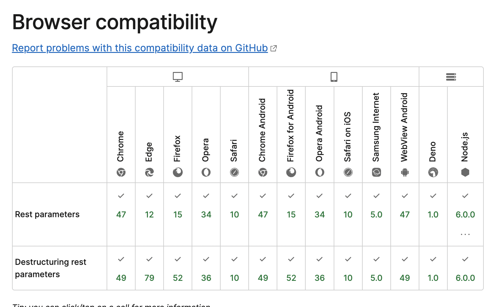Image resolution: width=501 pixels, height=307 pixels.
Task: Select the Deno runtime icon
Action: [x=433, y=172]
